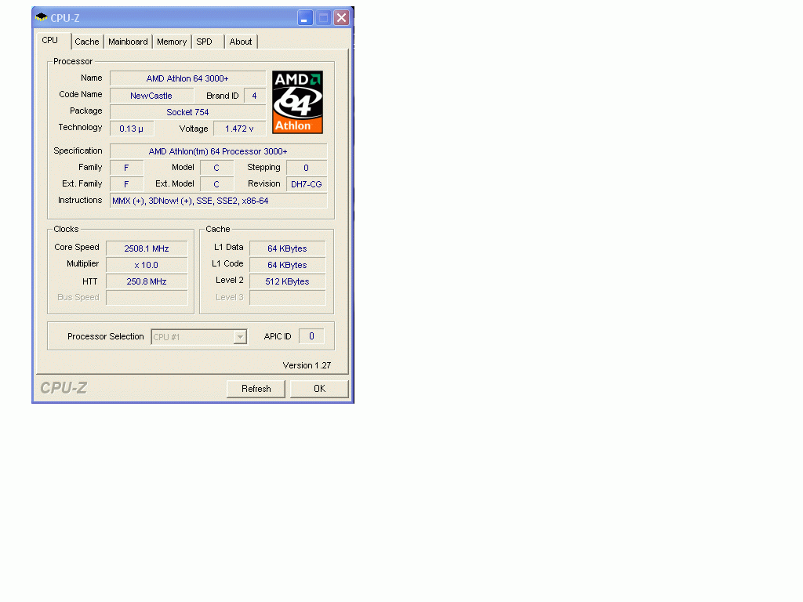The image size is (803, 602).
Task: Click the Brand ID value 4
Action: pos(255,96)
